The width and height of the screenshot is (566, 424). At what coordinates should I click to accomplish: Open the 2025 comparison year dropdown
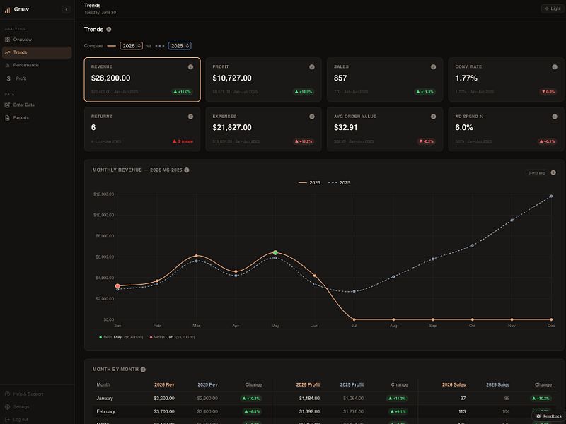click(x=180, y=46)
